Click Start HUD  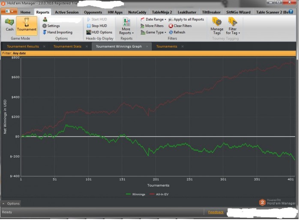click(x=97, y=19)
